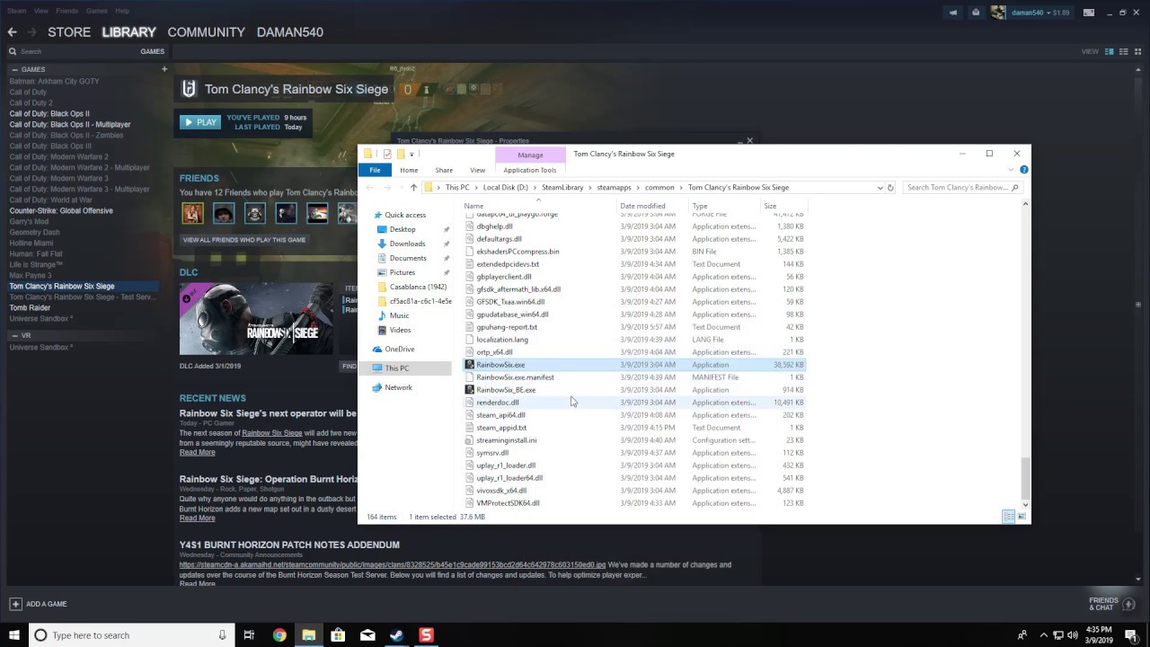Open Steam COMMUNITY section

[x=206, y=32]
